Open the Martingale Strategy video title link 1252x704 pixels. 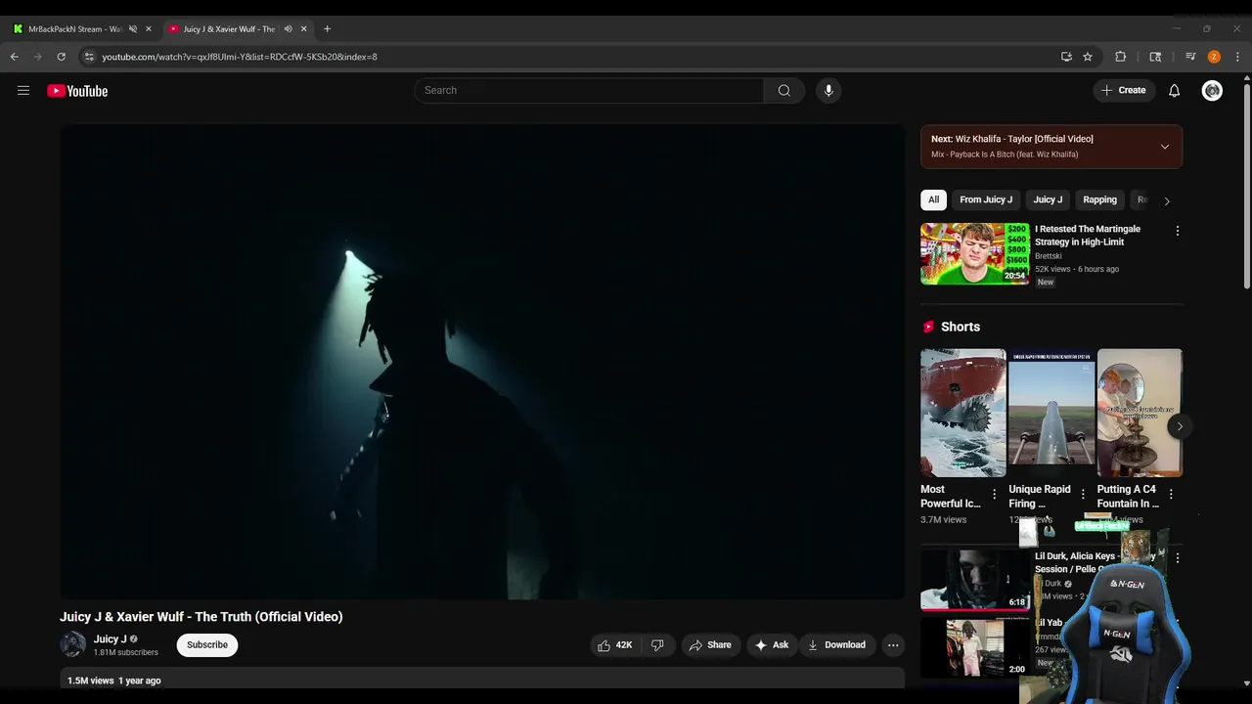[x=1088, y=236]
